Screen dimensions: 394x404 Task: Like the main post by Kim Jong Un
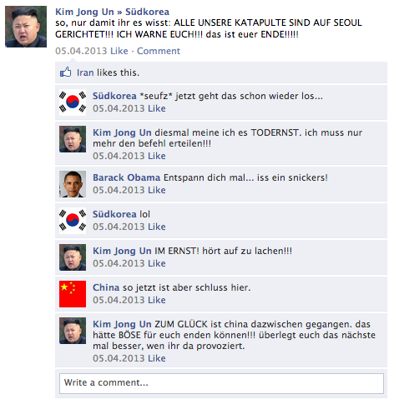[119, 51]
